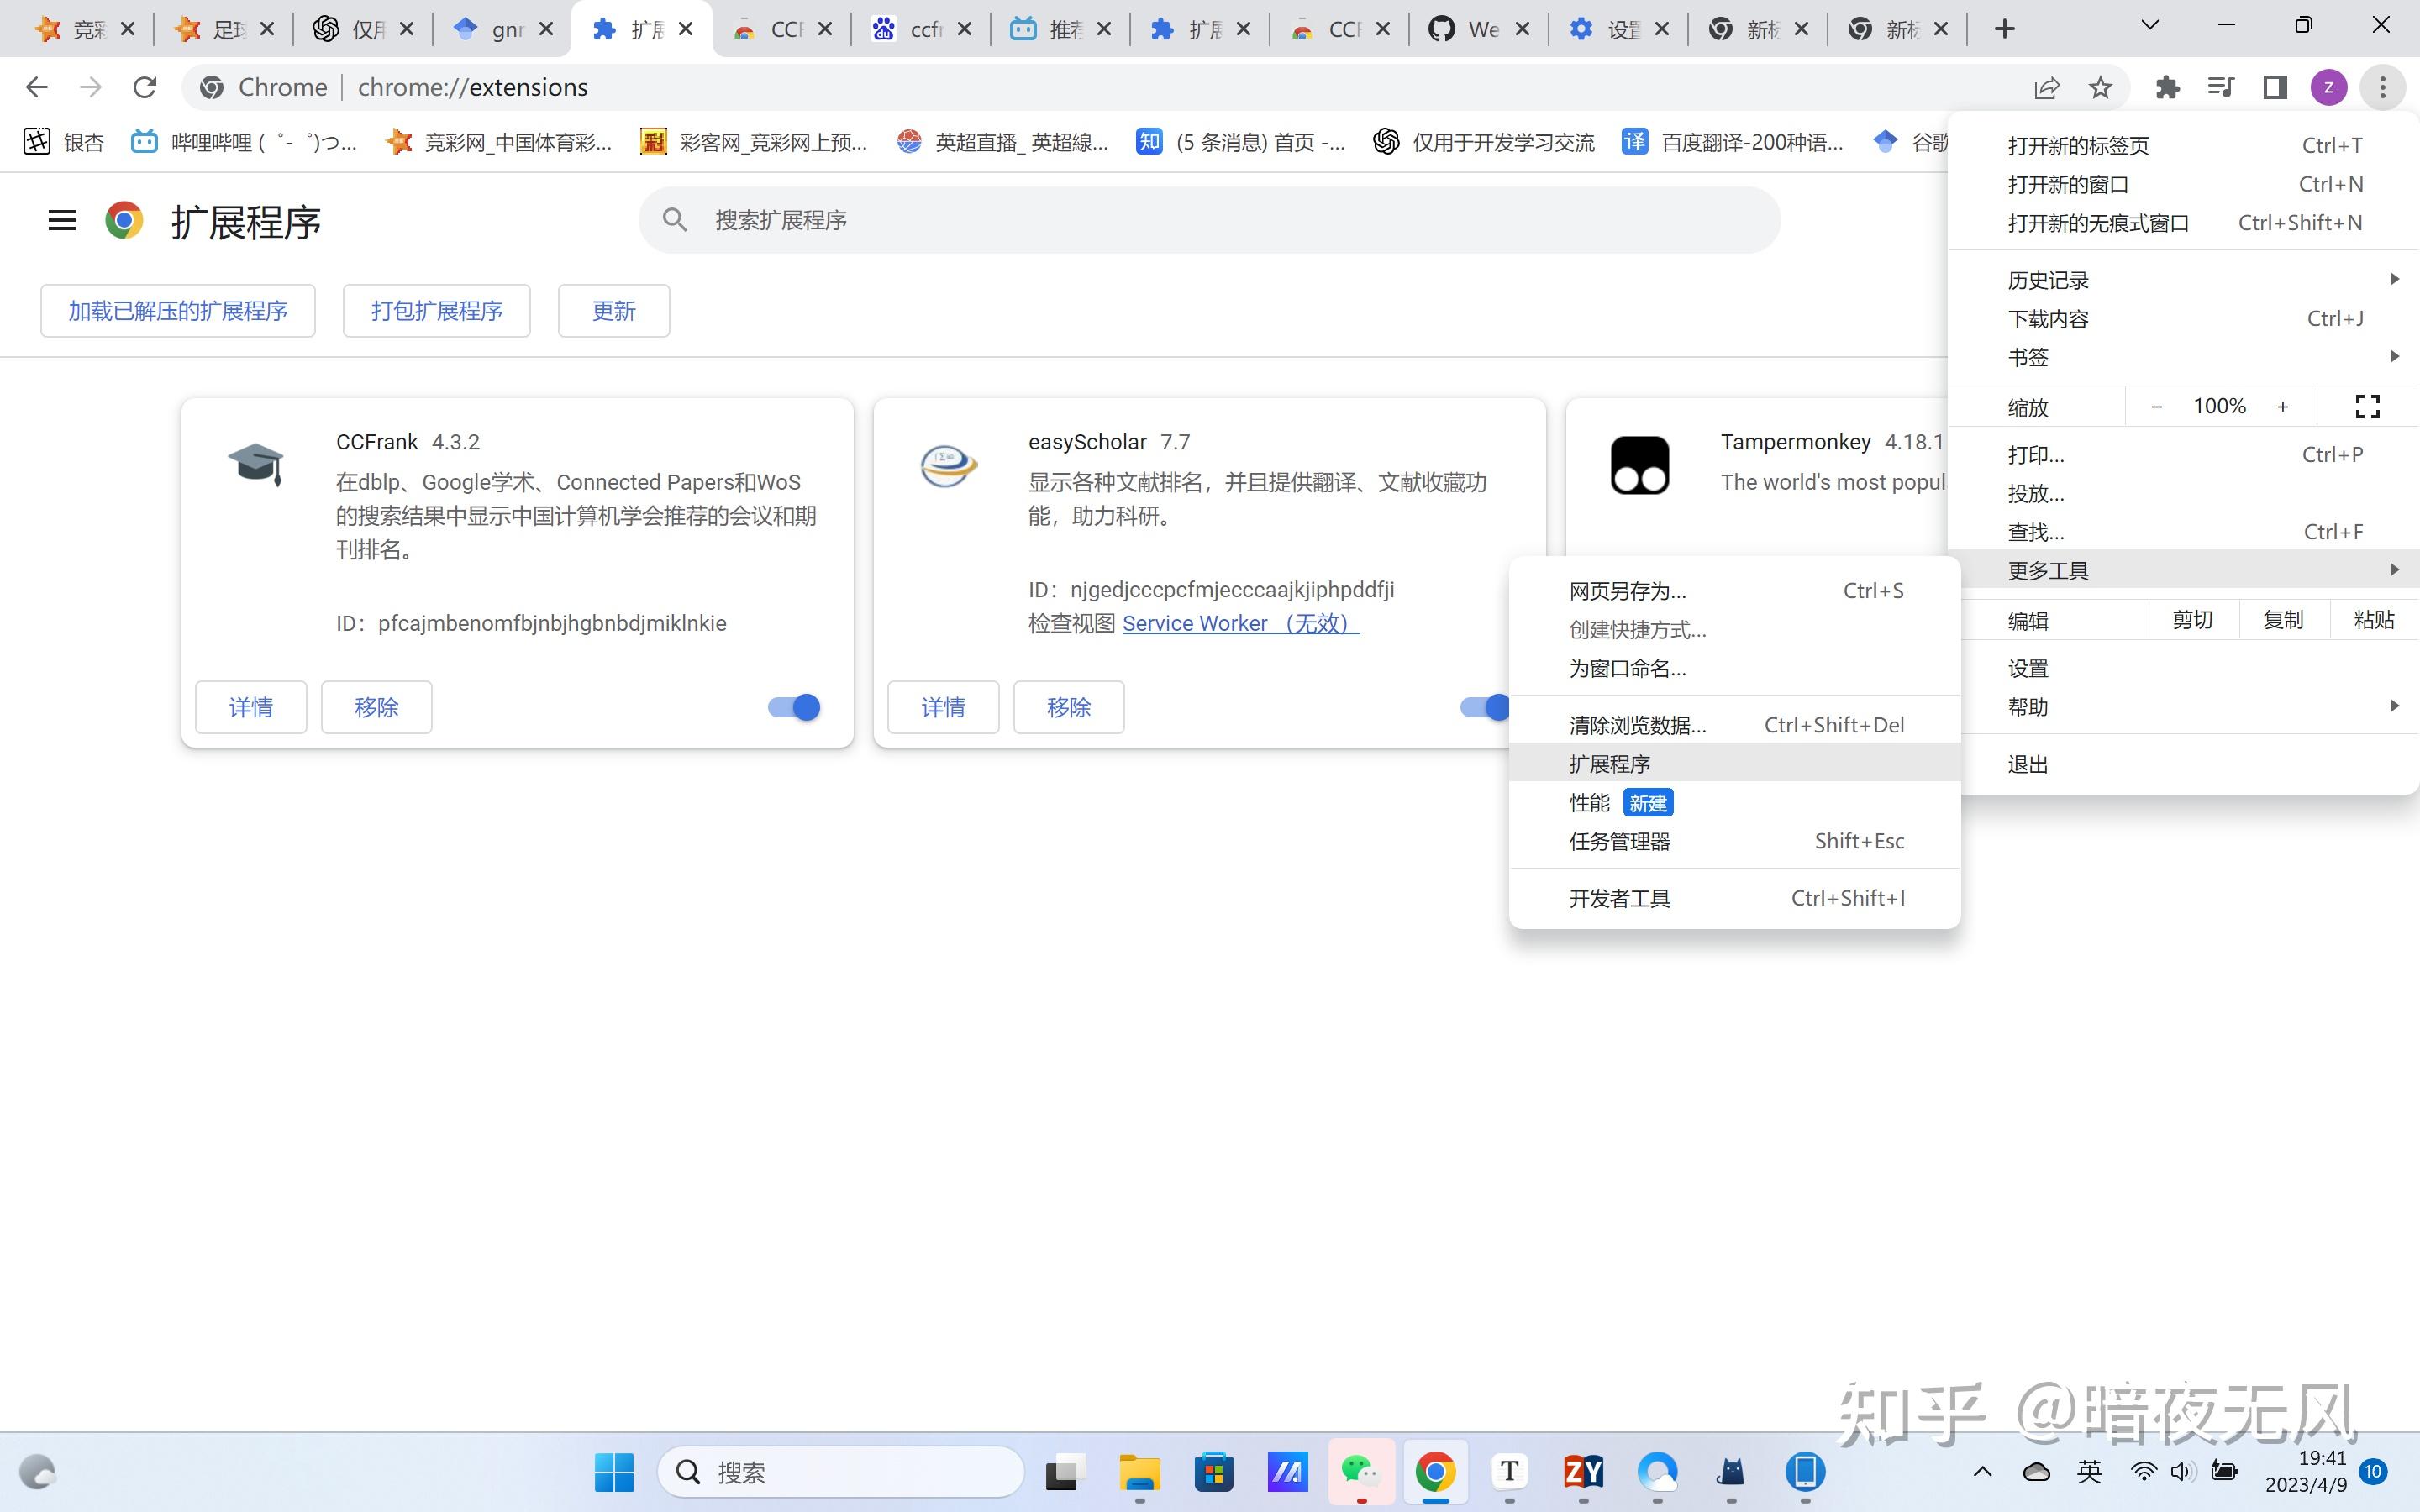The height and width of the screenshot is (1512, 2420).
Task: Click the 搜索扩展程序 search field
Action: click(x=1210, y=220)
